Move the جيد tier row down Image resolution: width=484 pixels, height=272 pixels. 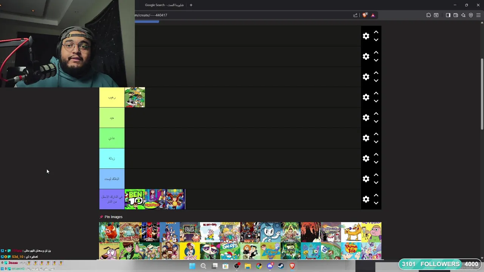pyautogui.click(x=376, y=121)
